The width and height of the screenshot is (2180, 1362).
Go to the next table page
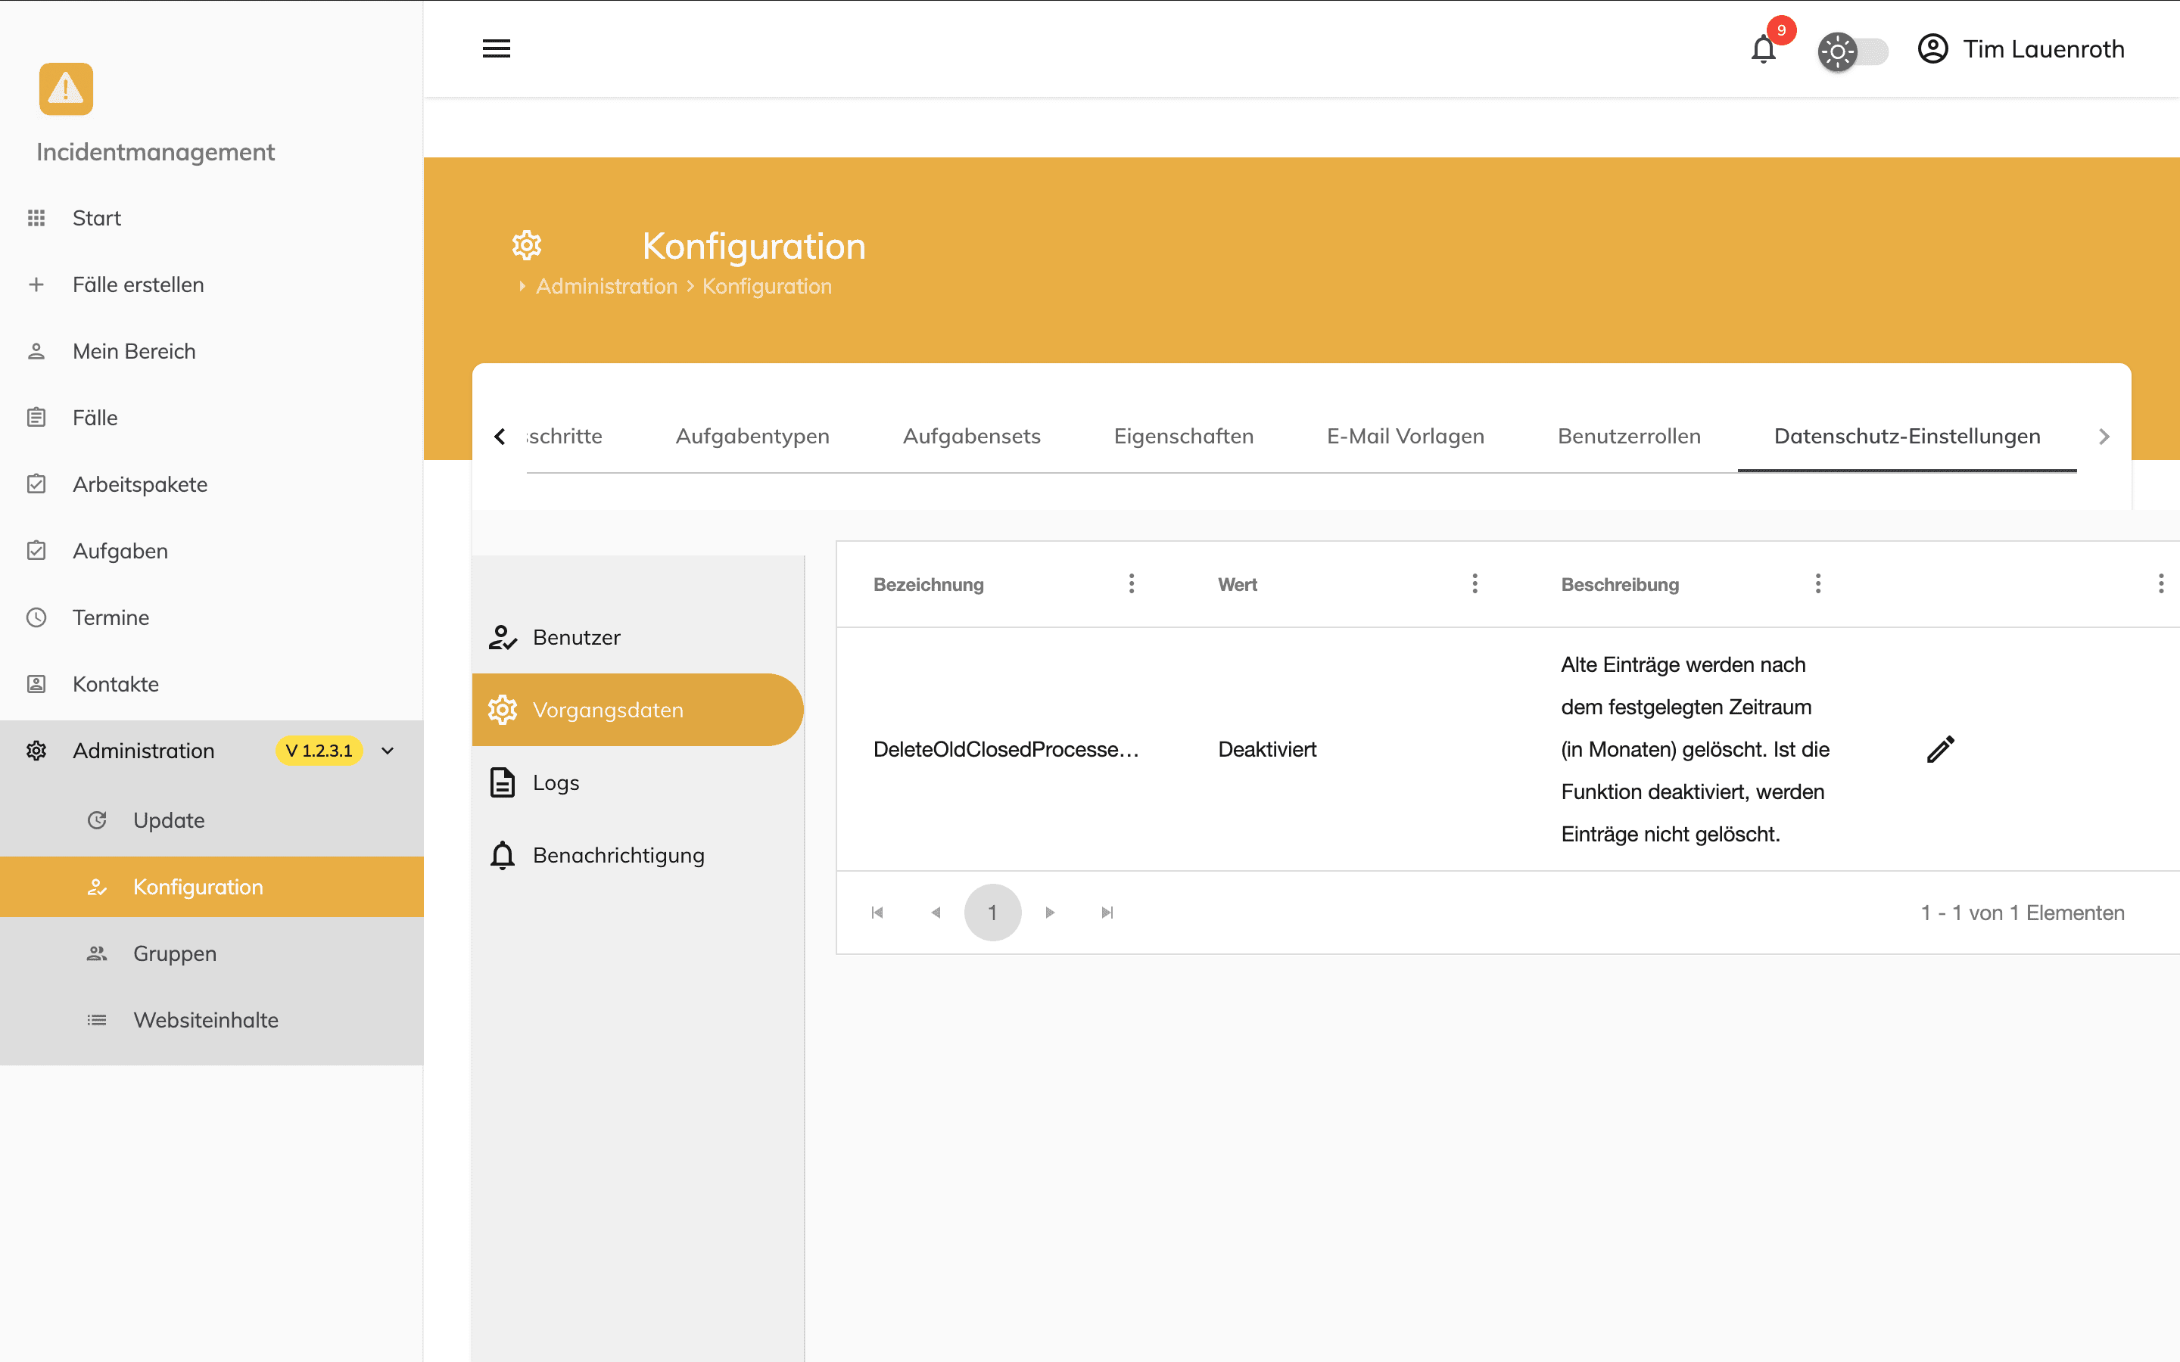(1051, 913)
